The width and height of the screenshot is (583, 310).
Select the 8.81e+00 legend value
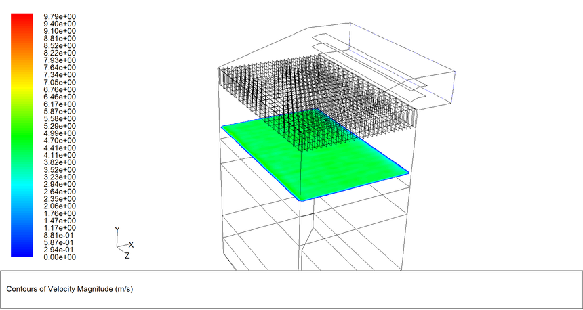(x=60, y=38)
